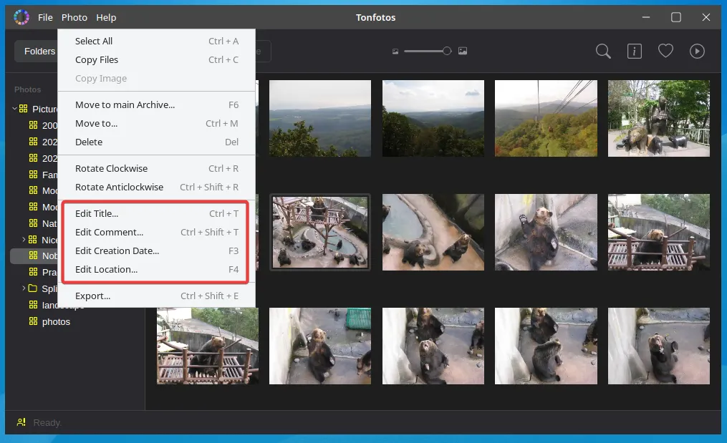Viewport: 727px width, 443px height.
Task: Expand the Spli folder chevron
Action: [x=24, y=288]
